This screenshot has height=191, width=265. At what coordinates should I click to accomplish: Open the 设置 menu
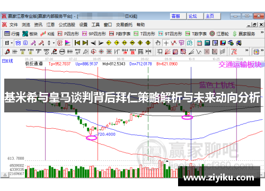[83, 25]
